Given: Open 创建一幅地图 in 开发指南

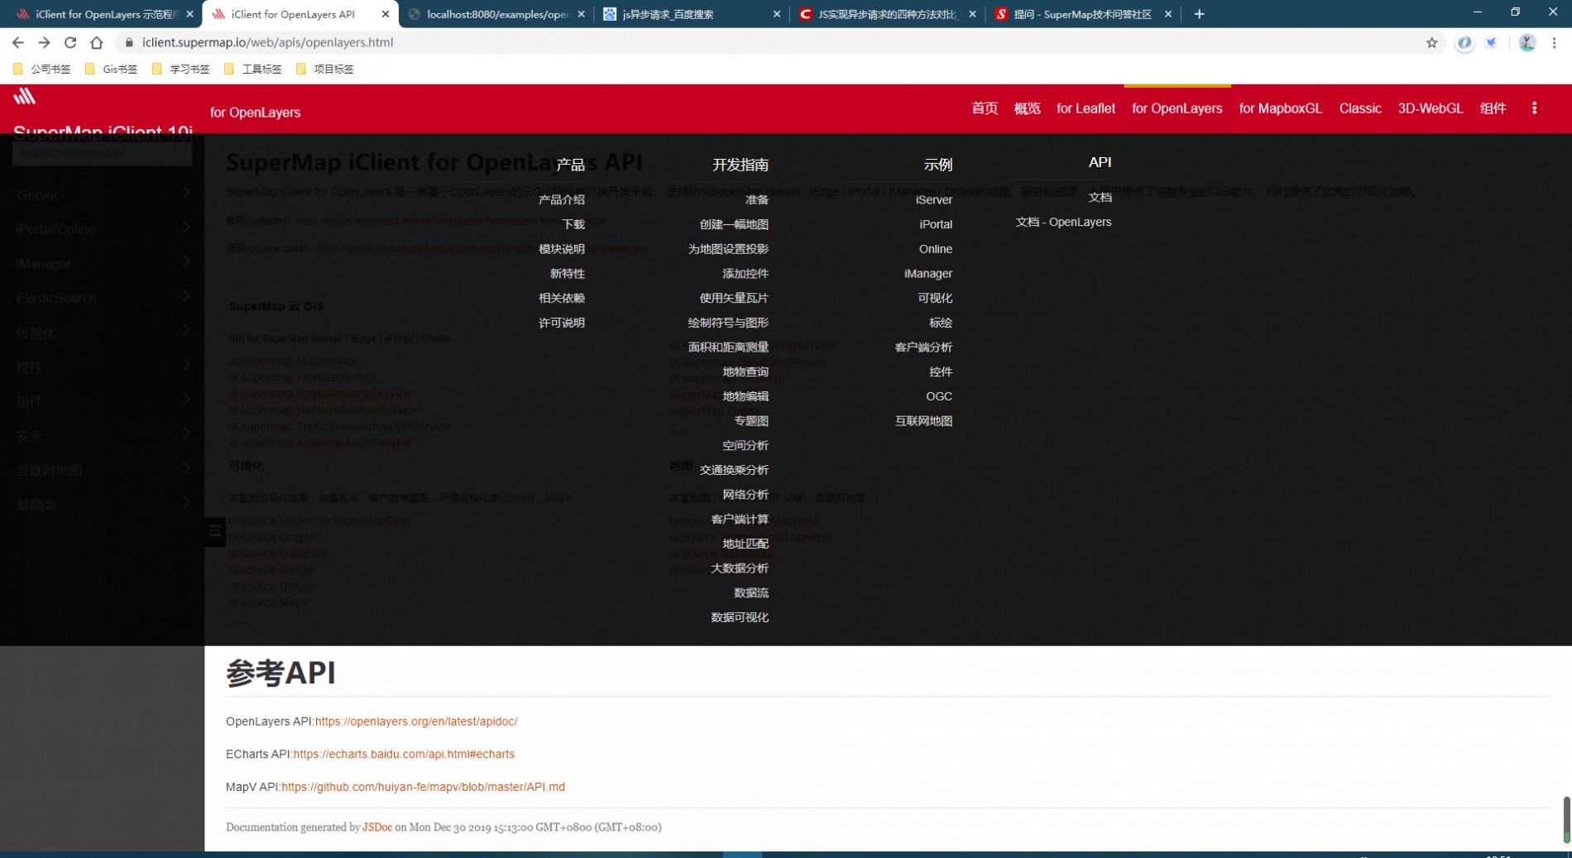Looking at the screenshot, I should coord(733,224).
